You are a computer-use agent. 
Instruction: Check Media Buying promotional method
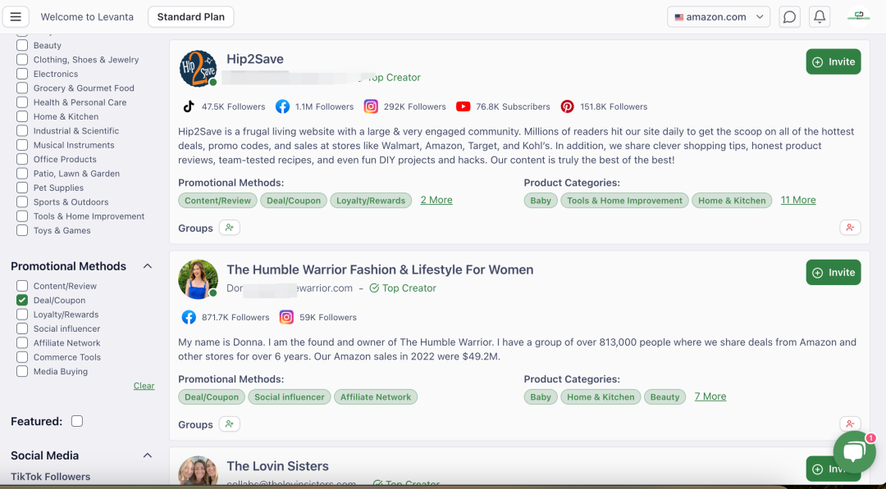(x=22, y=371)
